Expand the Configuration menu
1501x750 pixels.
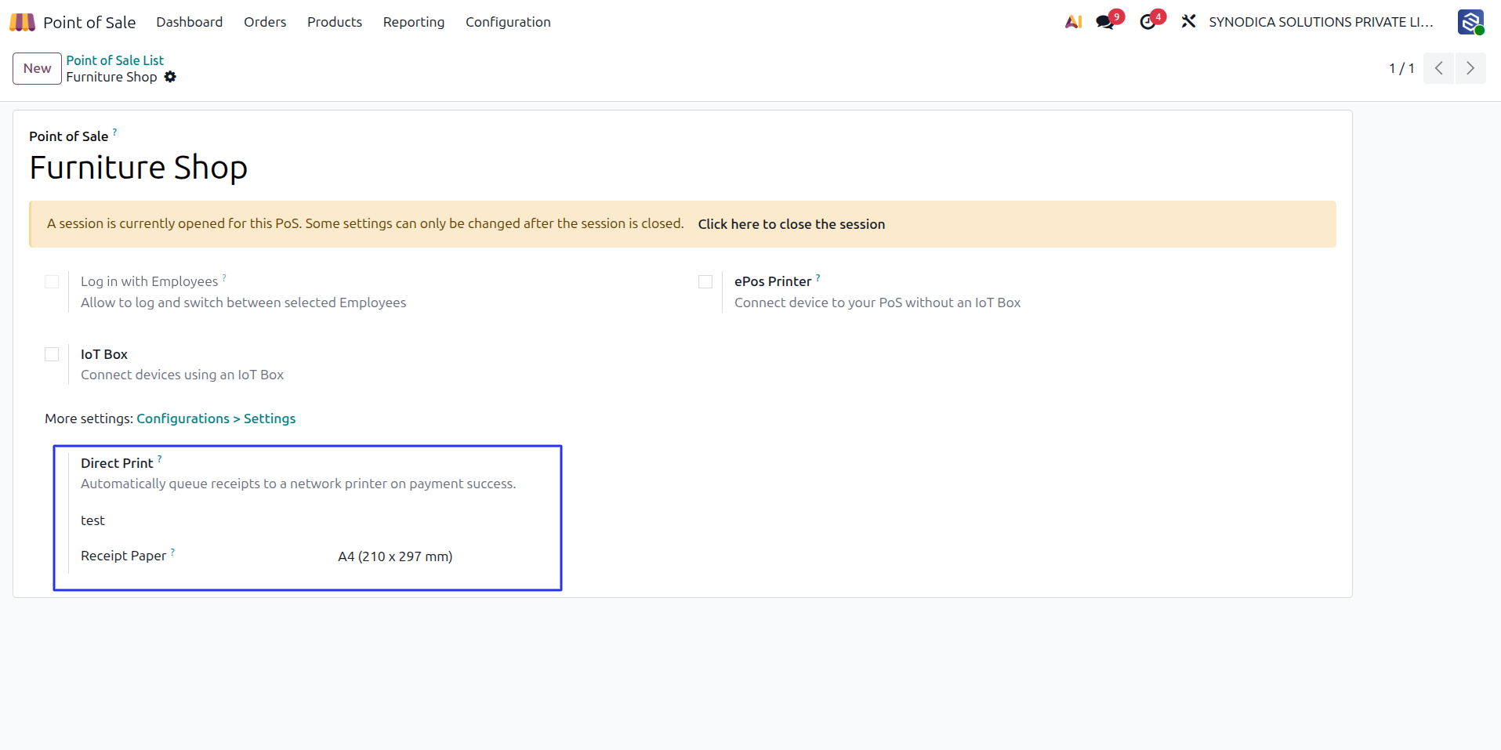(508, 22)
